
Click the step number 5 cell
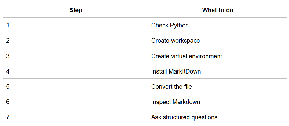coord(76,86)
